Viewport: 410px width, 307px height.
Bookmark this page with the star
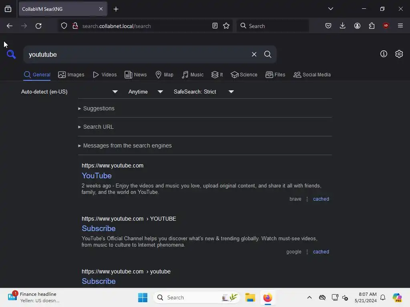(x=226, y=26)
